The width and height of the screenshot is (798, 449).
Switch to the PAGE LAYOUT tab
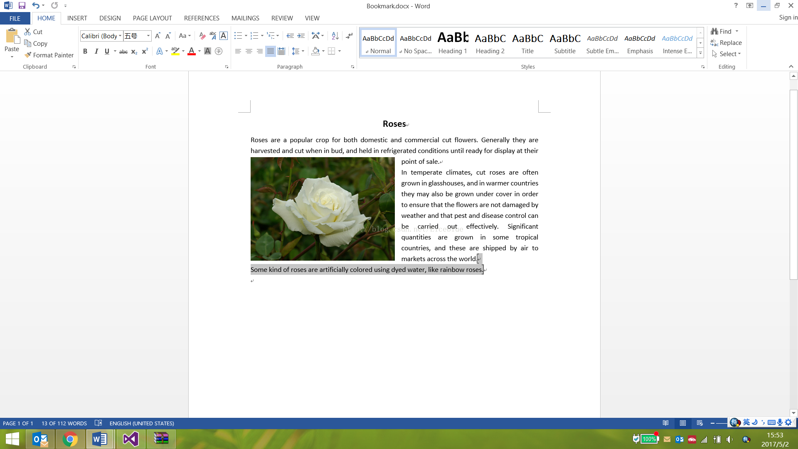point(153,18)
